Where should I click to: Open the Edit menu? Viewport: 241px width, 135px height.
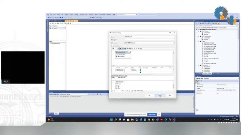click(55, 15)
